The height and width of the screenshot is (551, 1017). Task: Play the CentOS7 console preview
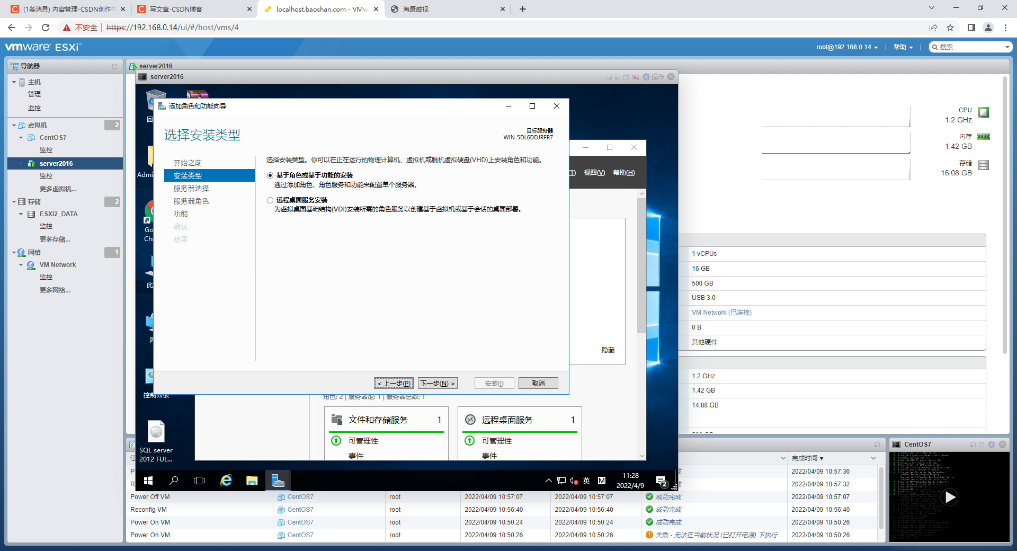coord(950,497)
